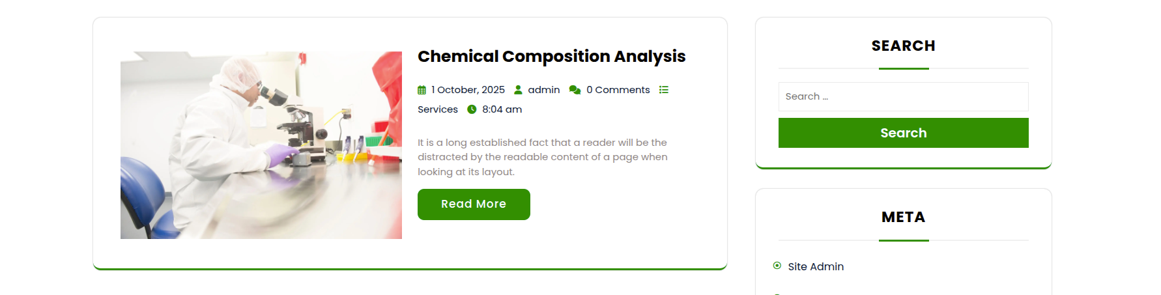The height and width of the screenshot is (295, 1161).
Task: Click the category list icon
Action: [x=663, y=90]
